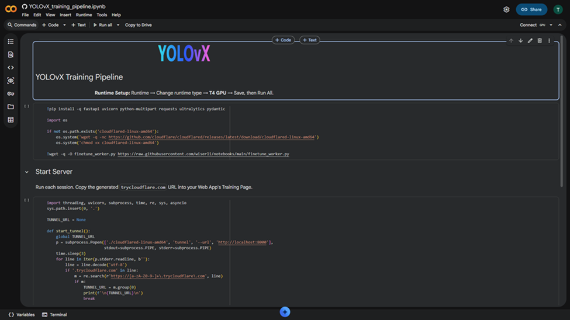
Task: Open the find and replace panel
Action: (x=11, y=54)
